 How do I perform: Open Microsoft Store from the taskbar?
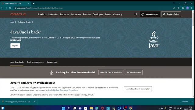[x=86, y=108]
